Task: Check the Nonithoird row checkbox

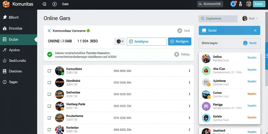Action: point(49,82)
